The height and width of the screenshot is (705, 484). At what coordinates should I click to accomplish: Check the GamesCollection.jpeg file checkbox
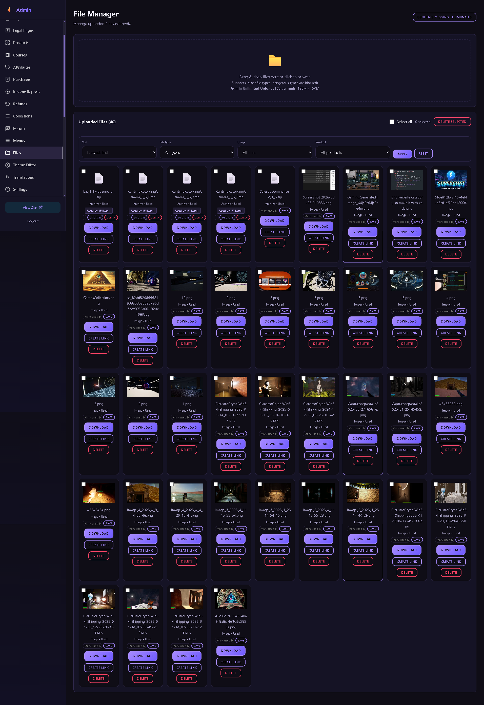click(83, 272)
